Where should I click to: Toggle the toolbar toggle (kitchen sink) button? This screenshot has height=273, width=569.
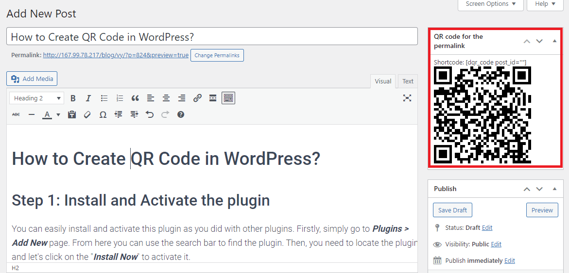[x=228, y=98]
